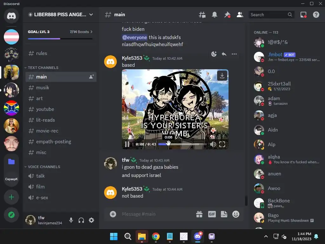Open the sticker picker icon
The image size is (325, 244).
click(x=224, y=214)
